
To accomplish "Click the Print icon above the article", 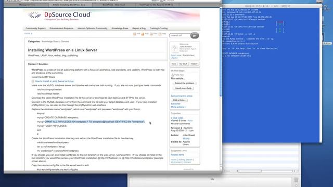I will coord(151,34).
